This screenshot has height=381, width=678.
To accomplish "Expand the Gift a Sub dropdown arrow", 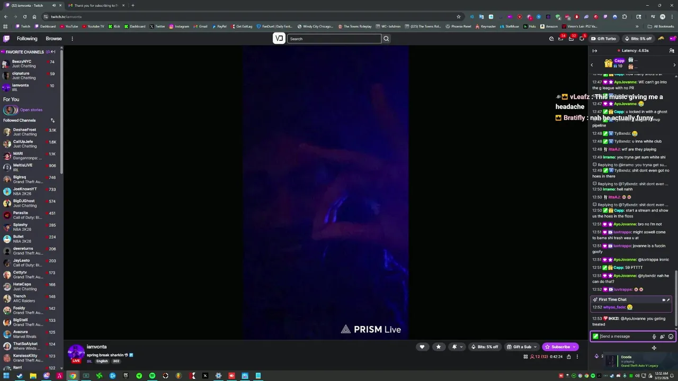I will (x=535, y=347).
